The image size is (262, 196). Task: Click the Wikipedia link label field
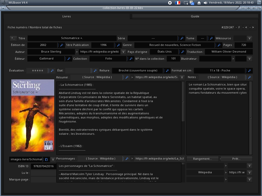[x=205, y=173]
